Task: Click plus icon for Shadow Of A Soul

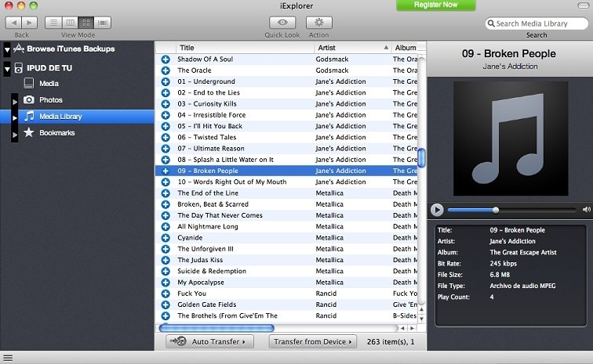Action: (166, 59)
